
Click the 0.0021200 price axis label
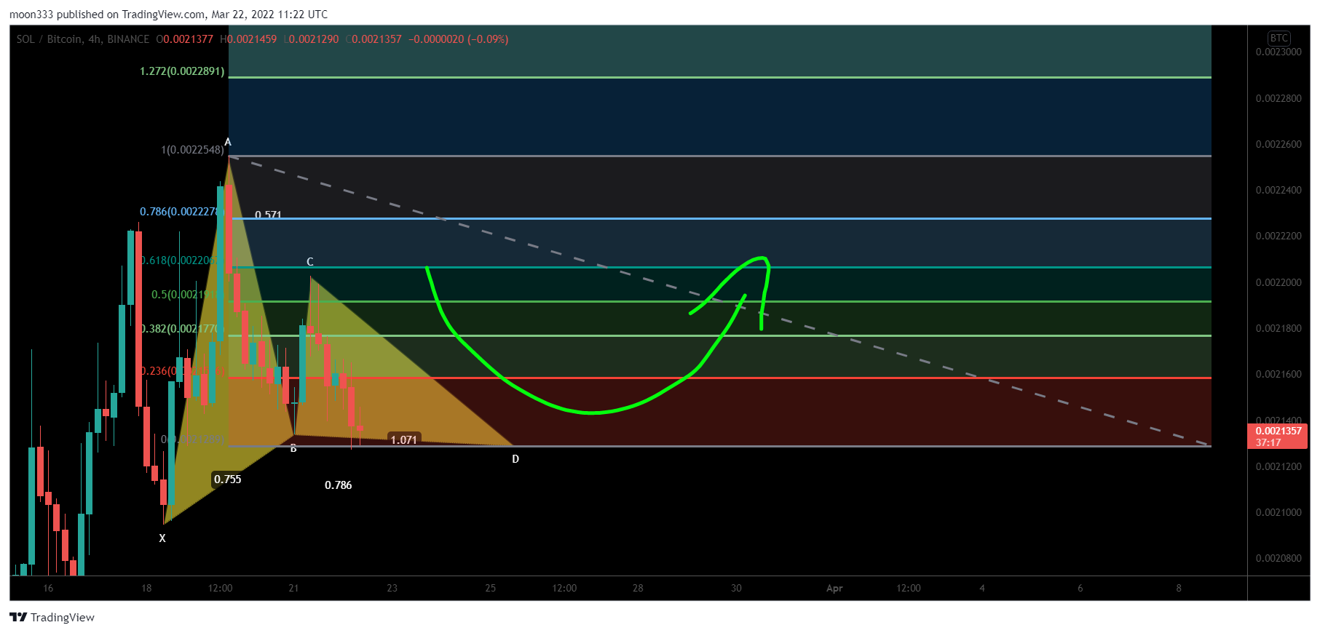tap(1278, 466)
